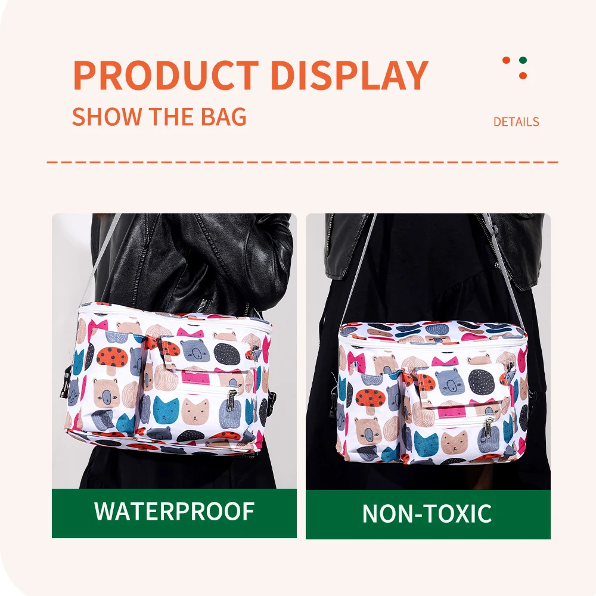The height and width of the screenshot is (596, 596).
Task: Click the top orange dot decoration
Action: 506,60
